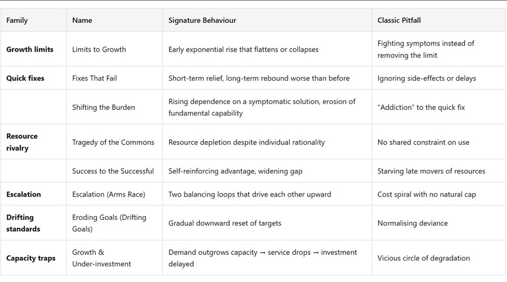Click the Fixes That Fail cell

[x=94, y=78]
